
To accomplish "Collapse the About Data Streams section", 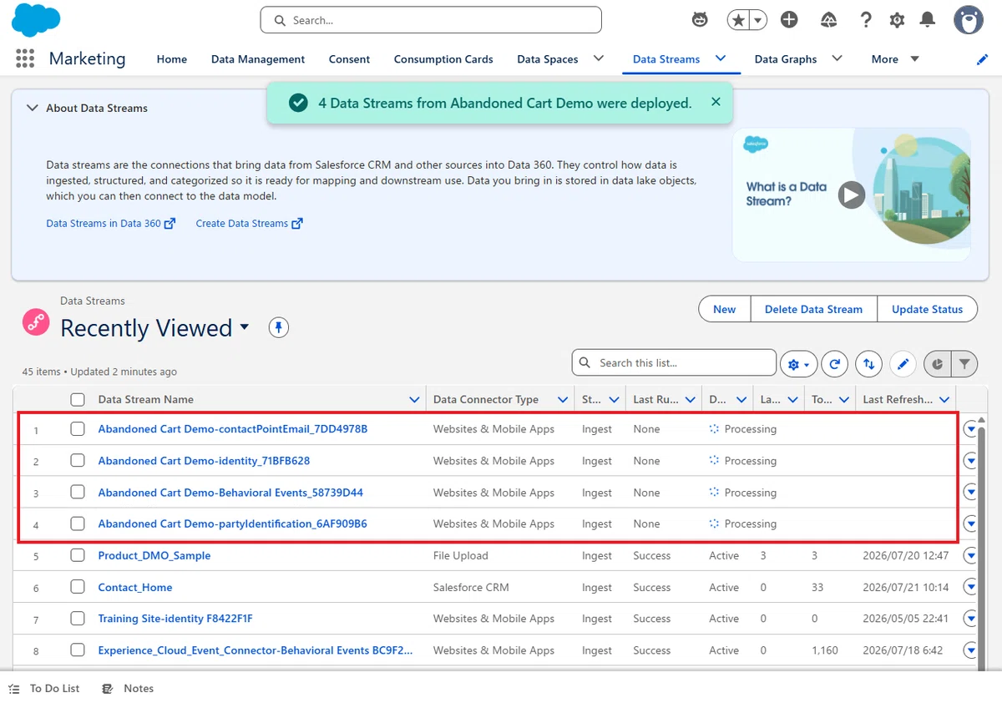I will [x=33, y=108].
